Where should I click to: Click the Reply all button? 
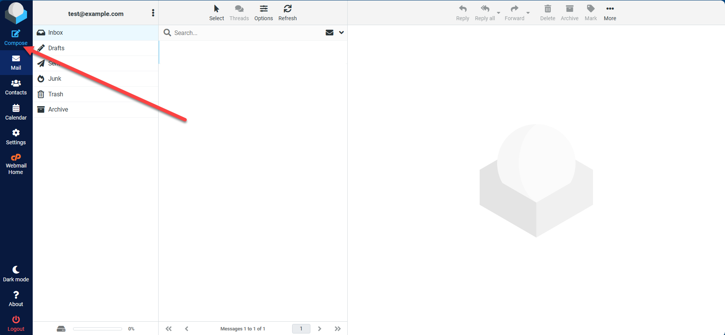[485, 13]
